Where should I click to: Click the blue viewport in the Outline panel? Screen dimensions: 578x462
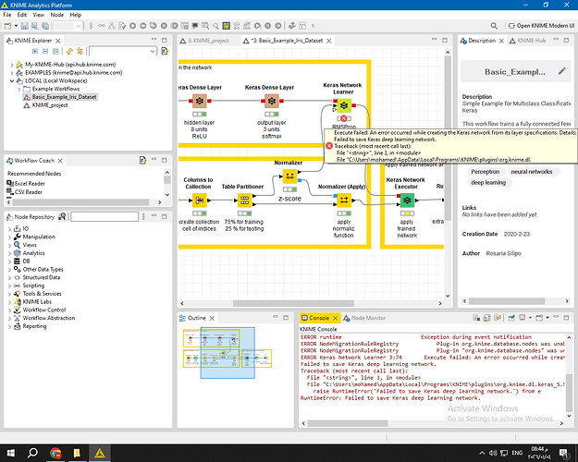[228, 353]
